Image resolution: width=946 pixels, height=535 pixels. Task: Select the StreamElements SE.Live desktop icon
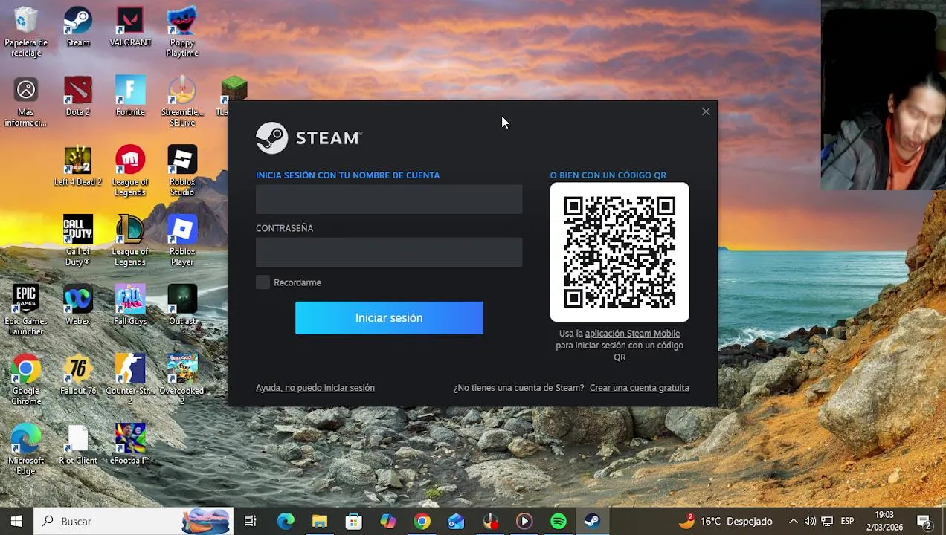pyautogui.click(x=182, y=103)
